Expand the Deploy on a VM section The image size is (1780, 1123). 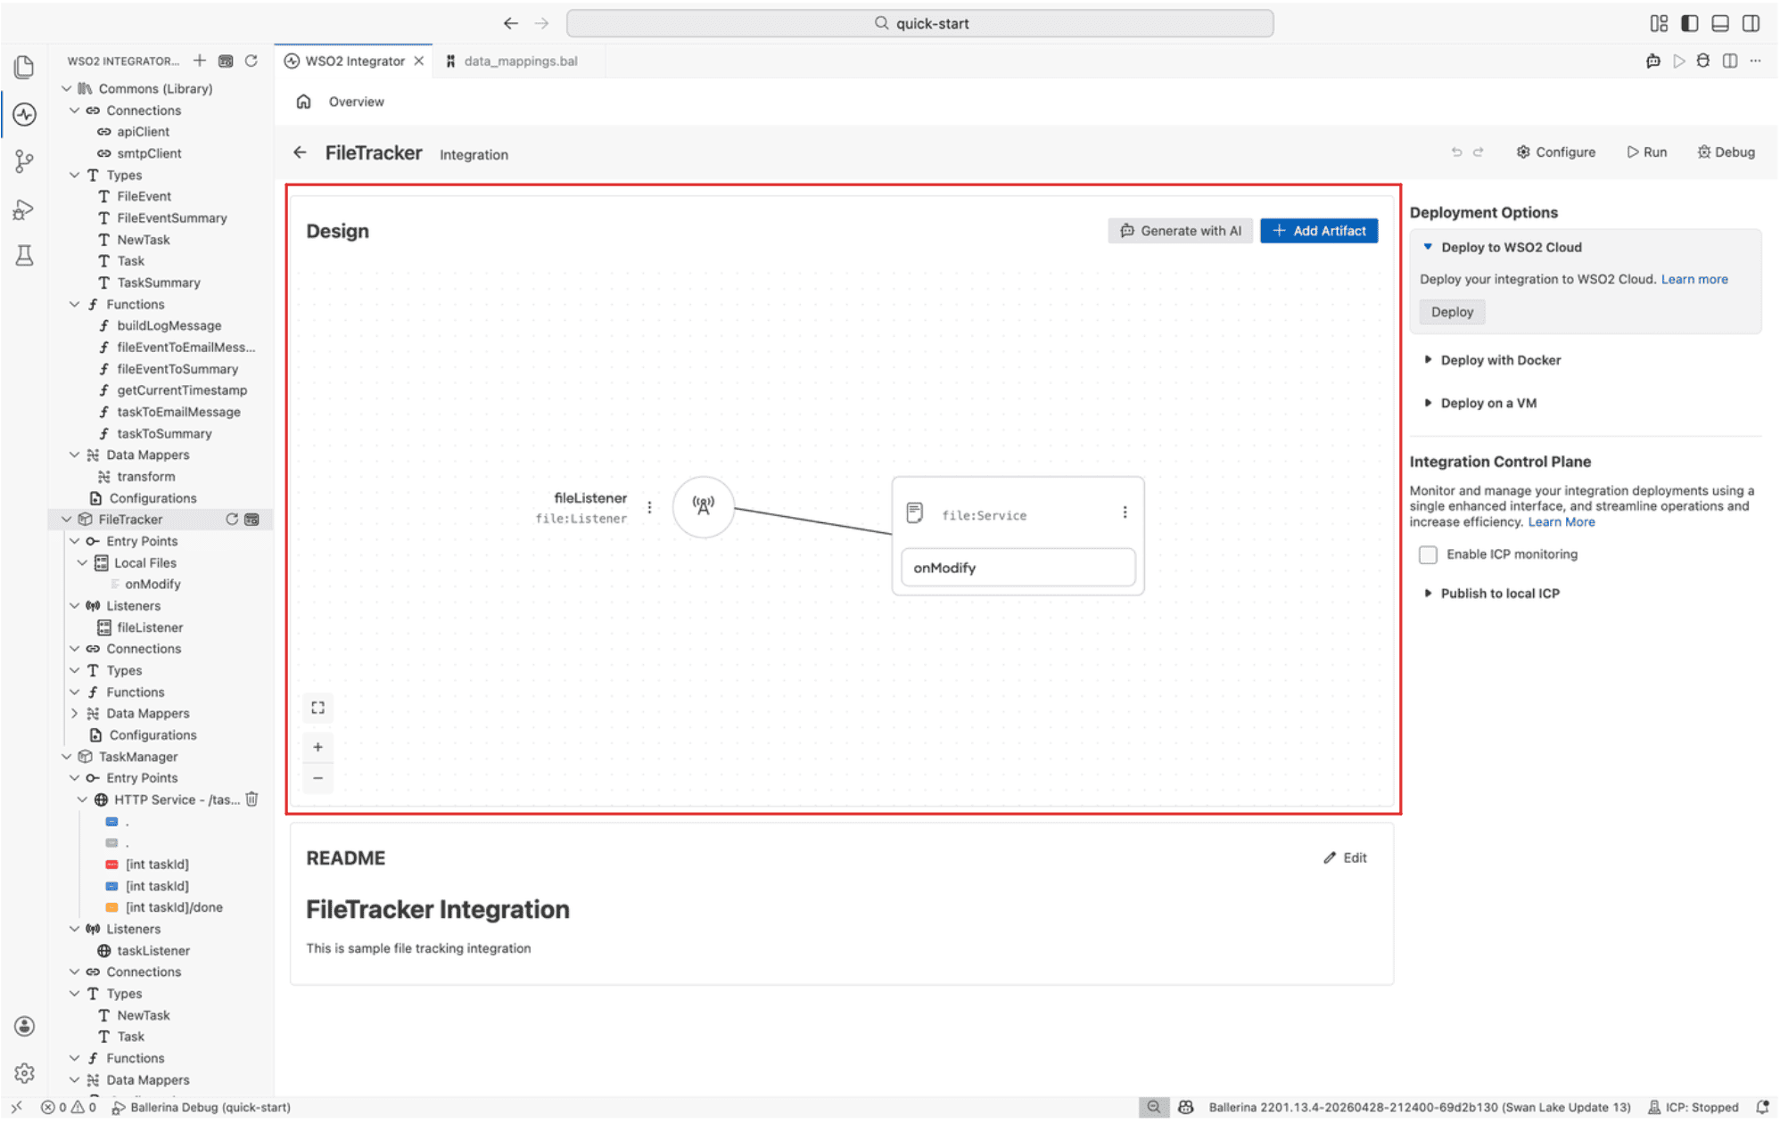click(1428, 403)
